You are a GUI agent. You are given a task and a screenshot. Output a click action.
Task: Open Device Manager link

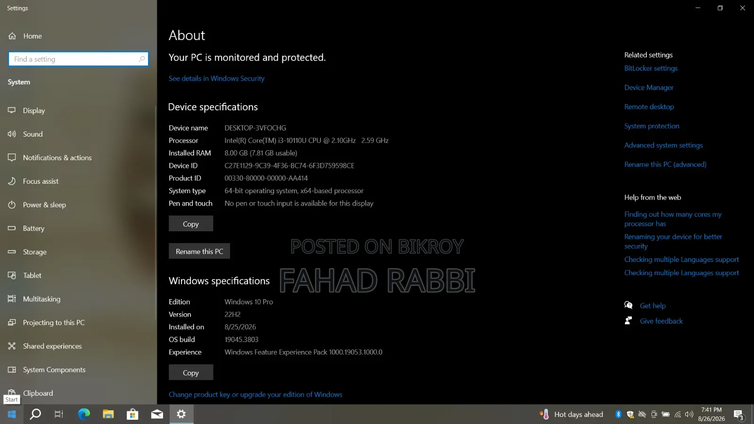648,88
